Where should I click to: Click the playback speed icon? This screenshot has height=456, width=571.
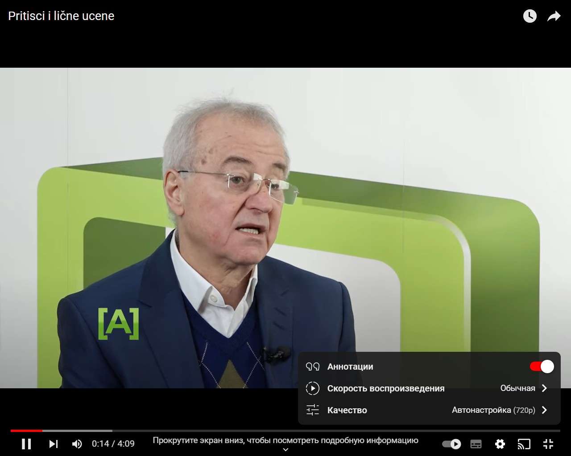coord(312,388)
